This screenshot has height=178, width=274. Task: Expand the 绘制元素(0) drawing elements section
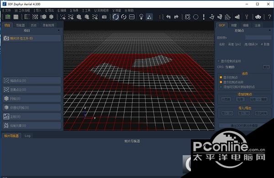click(32, 126)
